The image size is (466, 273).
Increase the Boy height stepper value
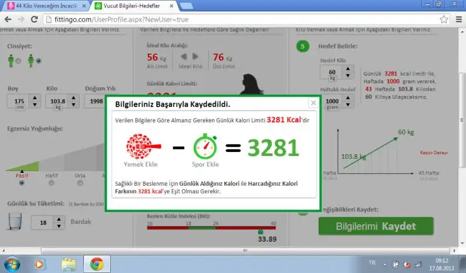35,97
